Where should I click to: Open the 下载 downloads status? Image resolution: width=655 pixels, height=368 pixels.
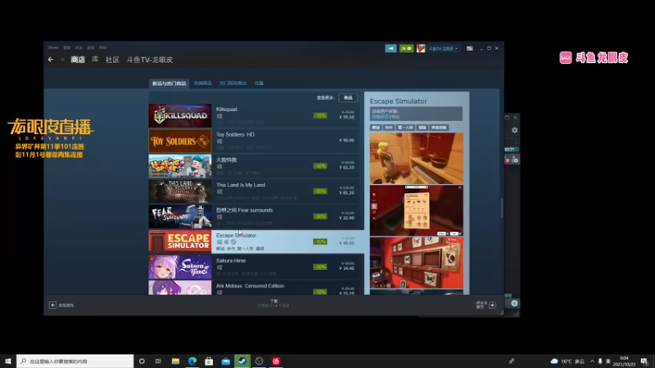[273, 303]
